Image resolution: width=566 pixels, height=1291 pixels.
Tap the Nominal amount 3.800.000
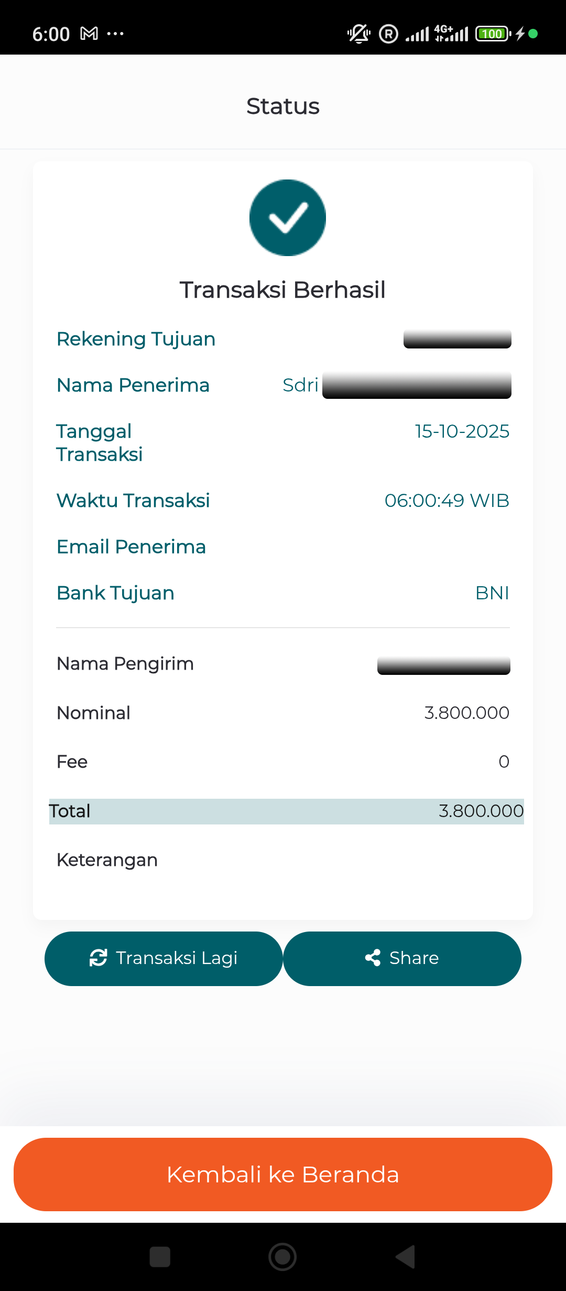pyautogui.click(x=466, y=713)
